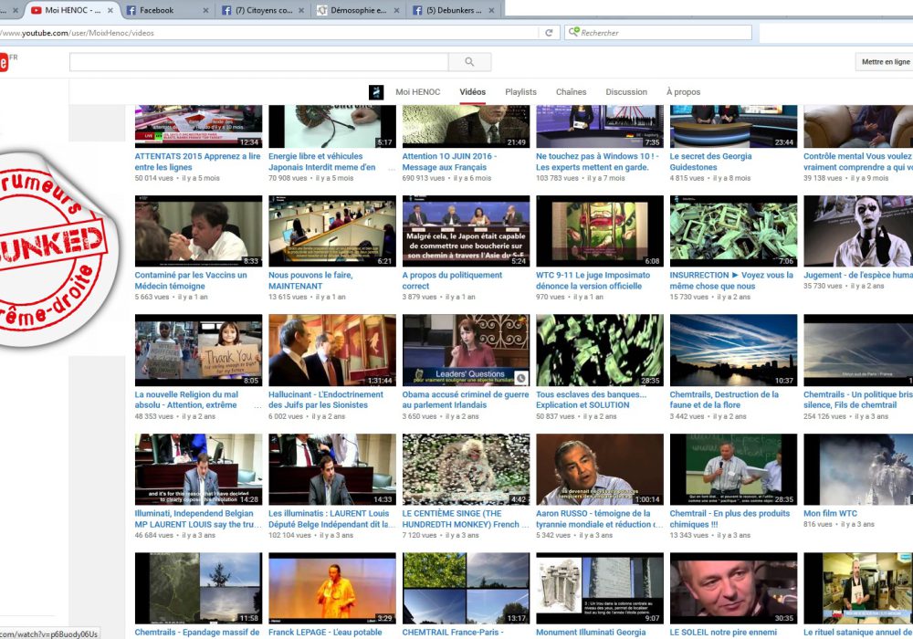Image resolution: width=913 pixels, height=639 pixels.
Task: Switch to the (7) Citoyens co... tab
Action: point(263,10)
